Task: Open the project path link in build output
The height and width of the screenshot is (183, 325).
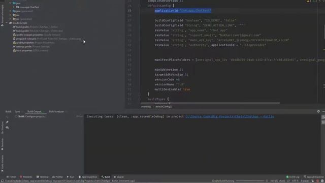Action: click(230, 116)
